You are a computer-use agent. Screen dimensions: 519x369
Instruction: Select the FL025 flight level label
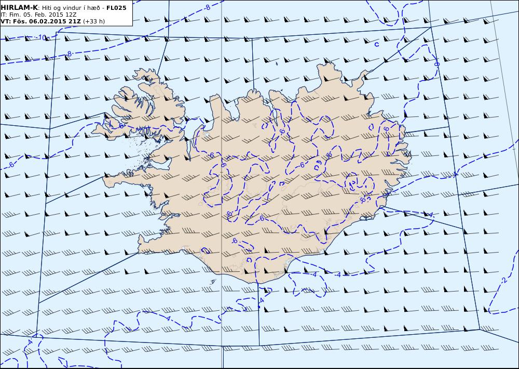pos(116,8)
